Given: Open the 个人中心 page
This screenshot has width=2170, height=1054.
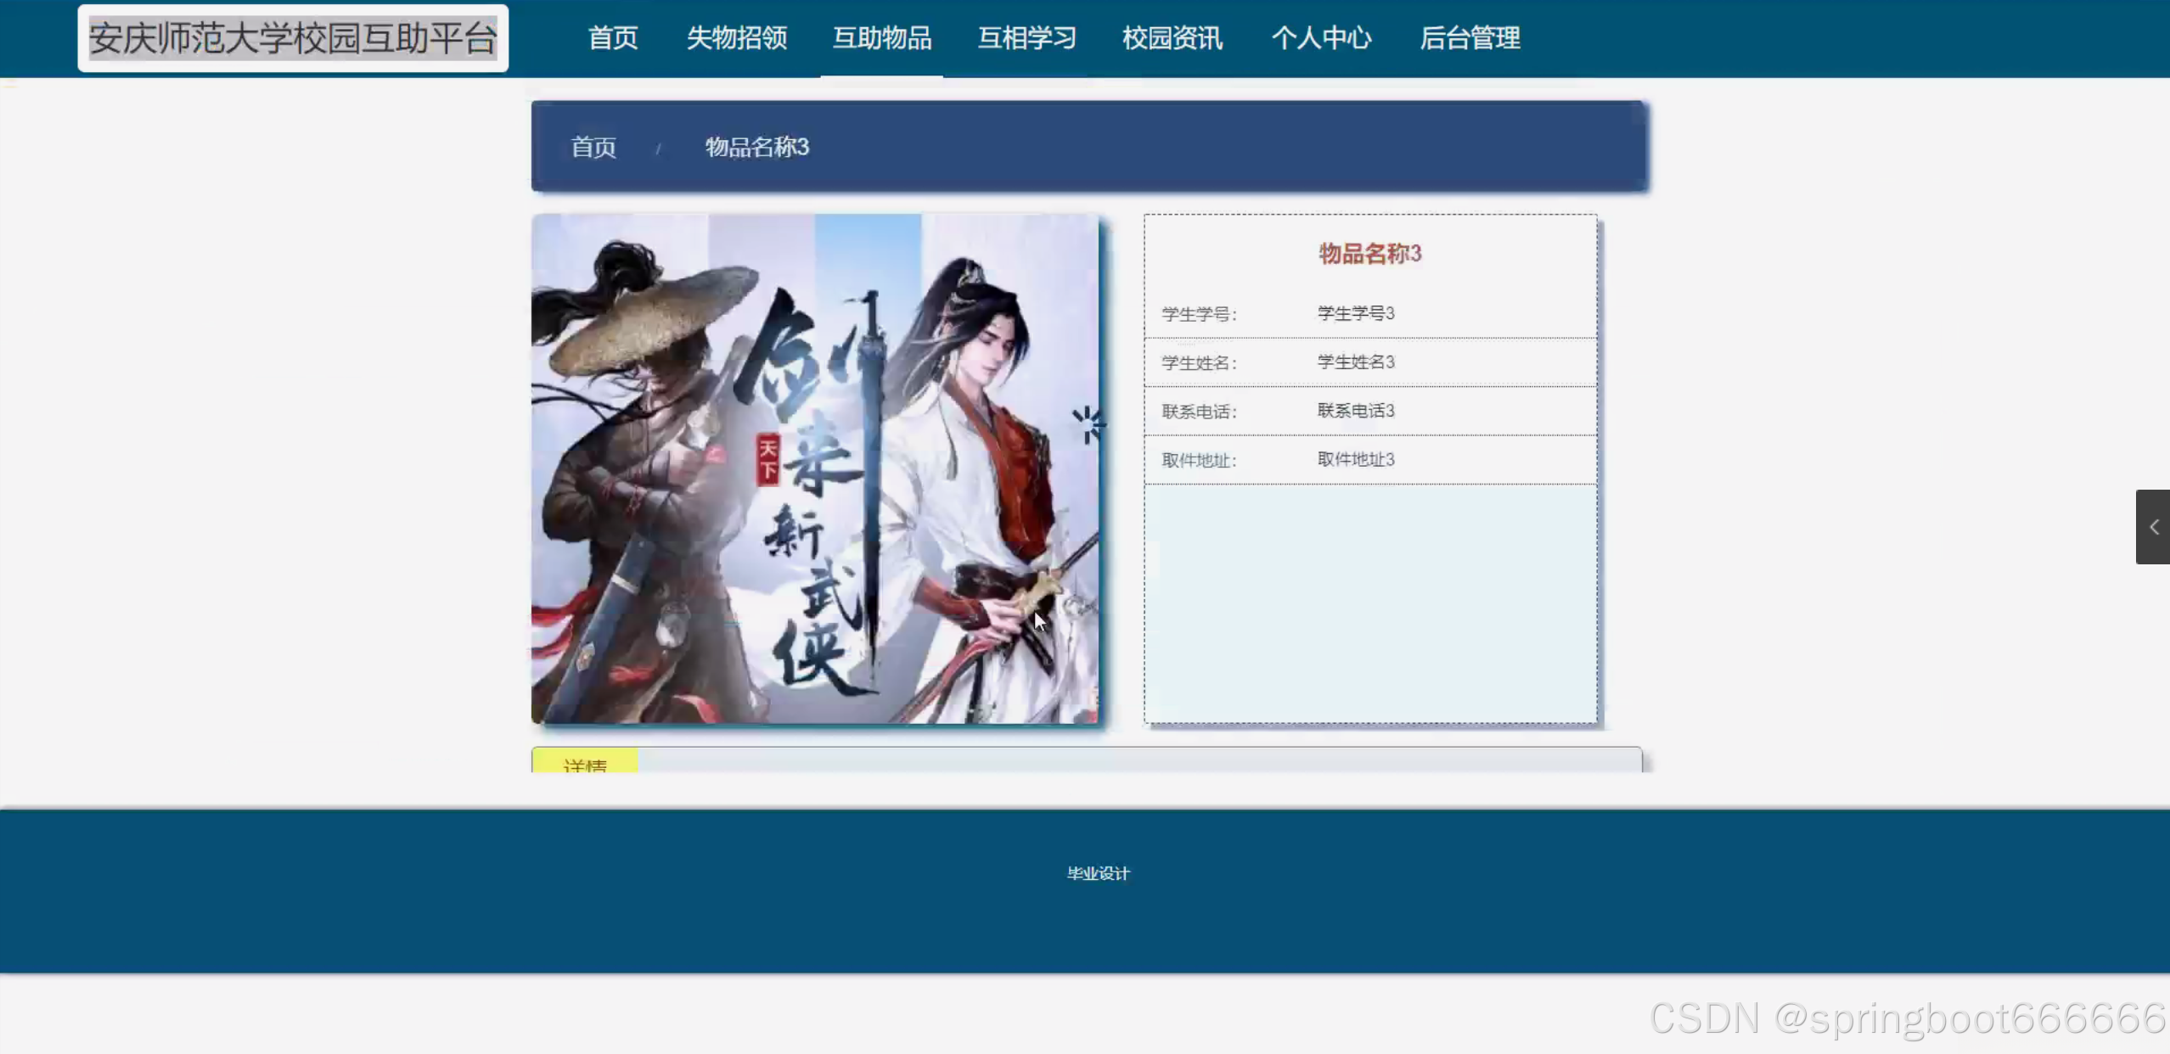Looking at the screenshot, I should coord(1320,38).
